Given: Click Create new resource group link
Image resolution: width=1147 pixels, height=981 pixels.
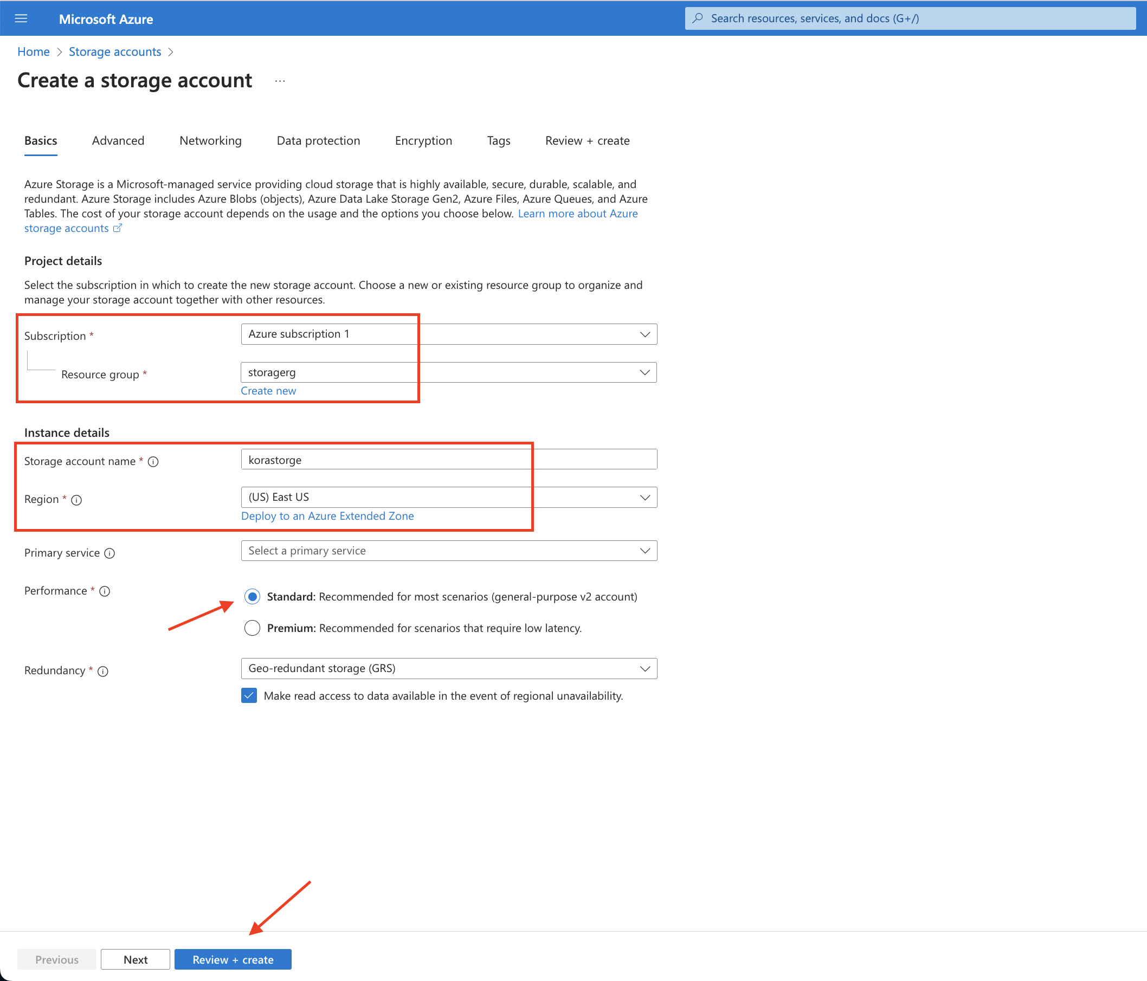Looking at the screenshot, I should pyautogui.click(x=268, y=391).
